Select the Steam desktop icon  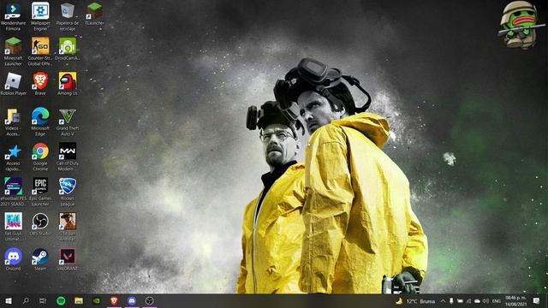[40, 259]
